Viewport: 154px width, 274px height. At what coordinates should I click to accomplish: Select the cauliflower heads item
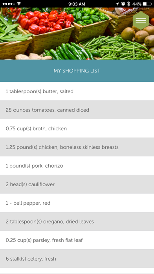77,184
